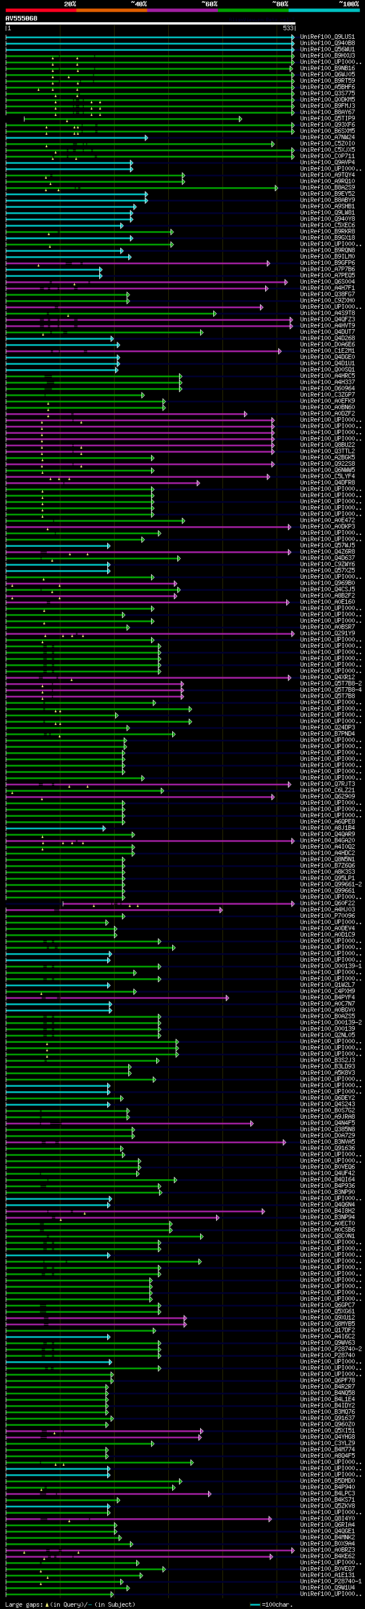
Task: Select hit UniRef100_C1E2M1
Action: [327, 351]
